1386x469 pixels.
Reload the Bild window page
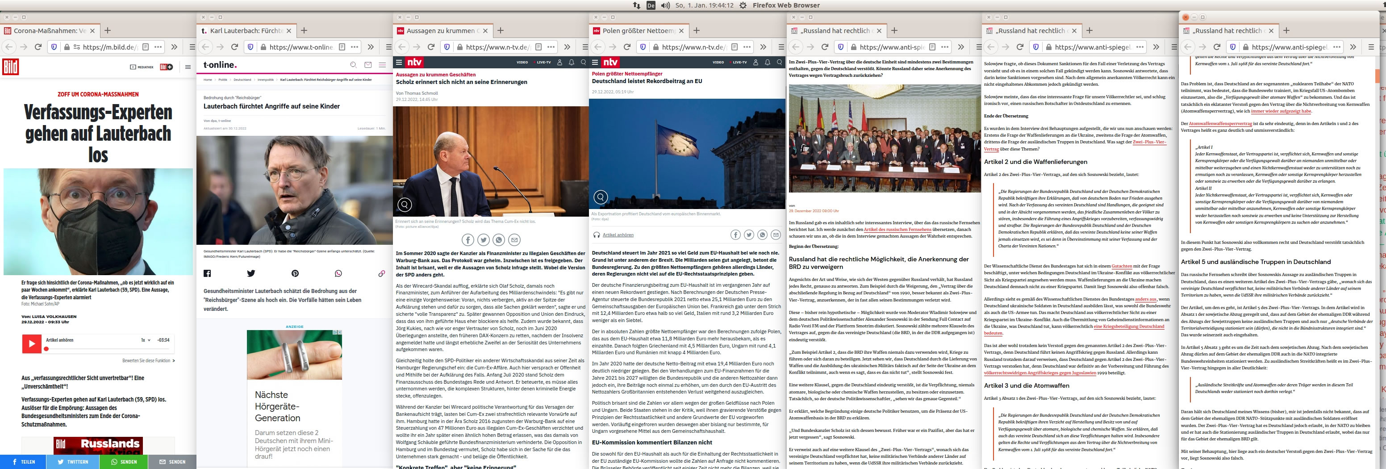pos(38,47)
